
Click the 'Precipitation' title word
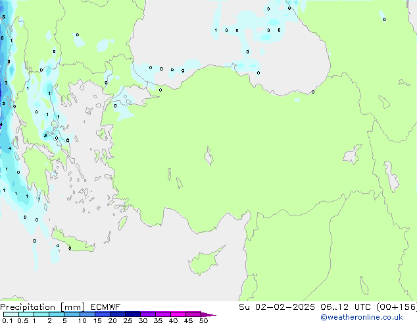click(28, 307)
